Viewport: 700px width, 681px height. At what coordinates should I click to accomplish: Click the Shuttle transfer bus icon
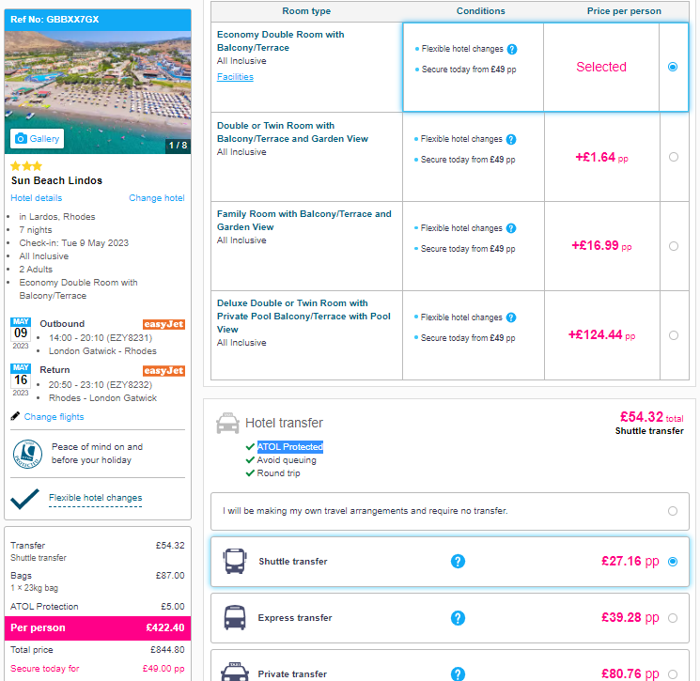[x=235, y=562]
